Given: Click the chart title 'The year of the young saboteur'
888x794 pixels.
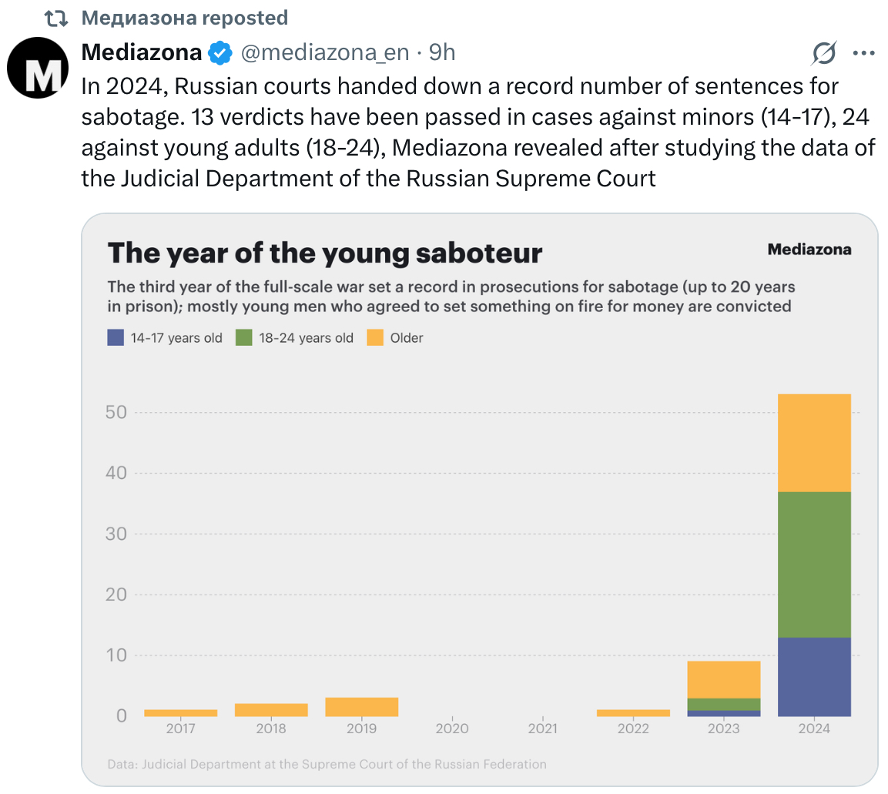Looking at the screenshot, I should pos(325,253).
